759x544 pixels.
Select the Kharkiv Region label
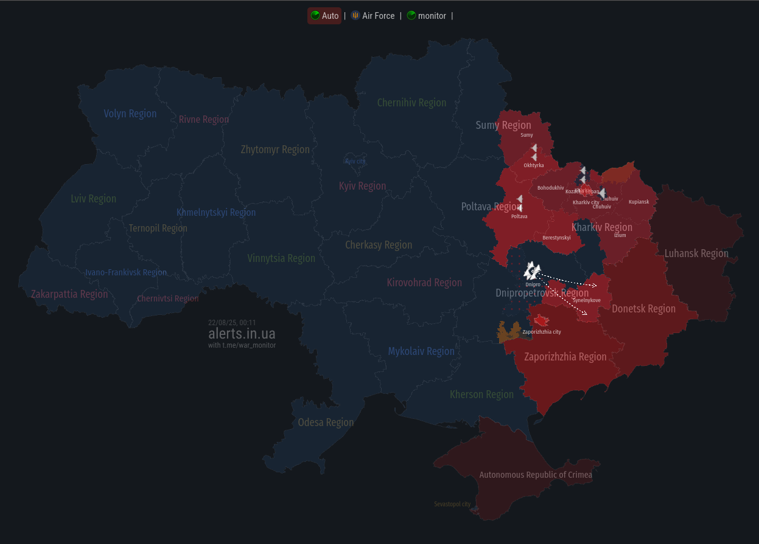pos(602,227)
